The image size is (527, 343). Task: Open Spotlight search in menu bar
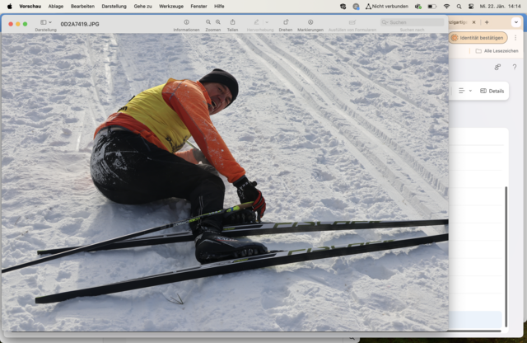[x=459, y=6]
